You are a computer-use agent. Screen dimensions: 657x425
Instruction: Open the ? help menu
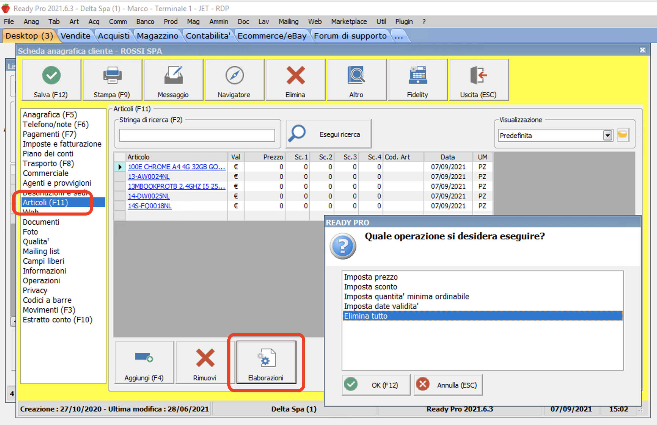coord(424,22)
